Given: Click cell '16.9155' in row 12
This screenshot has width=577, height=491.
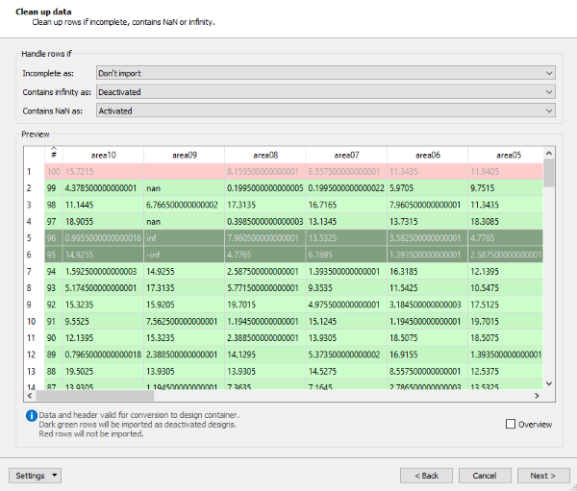Looking at the screenshot, I should tap(428, 355).
